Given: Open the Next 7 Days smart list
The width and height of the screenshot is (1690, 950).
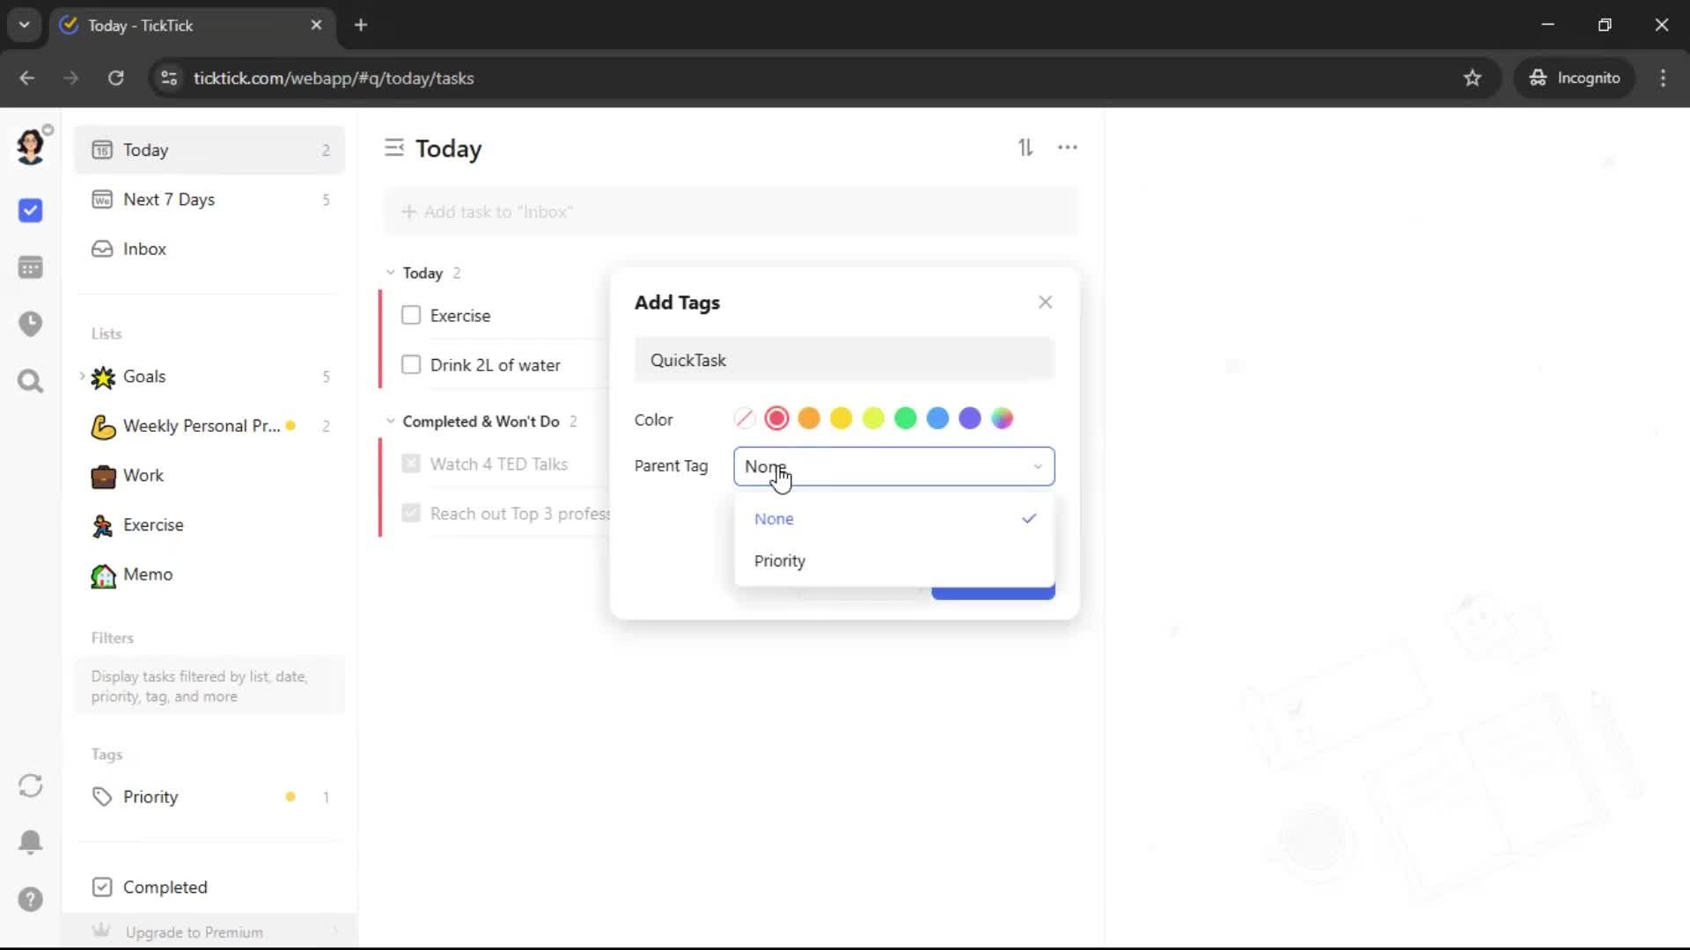Looking at the screenshot, I should 169,200.
